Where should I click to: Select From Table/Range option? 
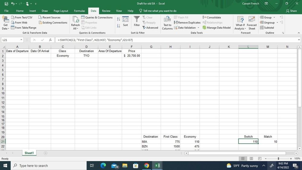pos(24,28)
